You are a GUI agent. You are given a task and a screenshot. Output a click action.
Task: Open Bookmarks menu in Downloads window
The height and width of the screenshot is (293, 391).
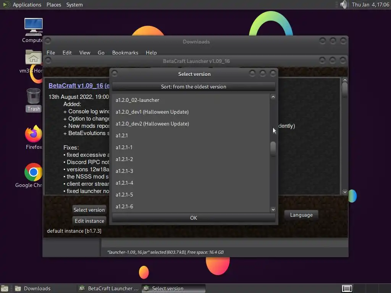(125, 53)
